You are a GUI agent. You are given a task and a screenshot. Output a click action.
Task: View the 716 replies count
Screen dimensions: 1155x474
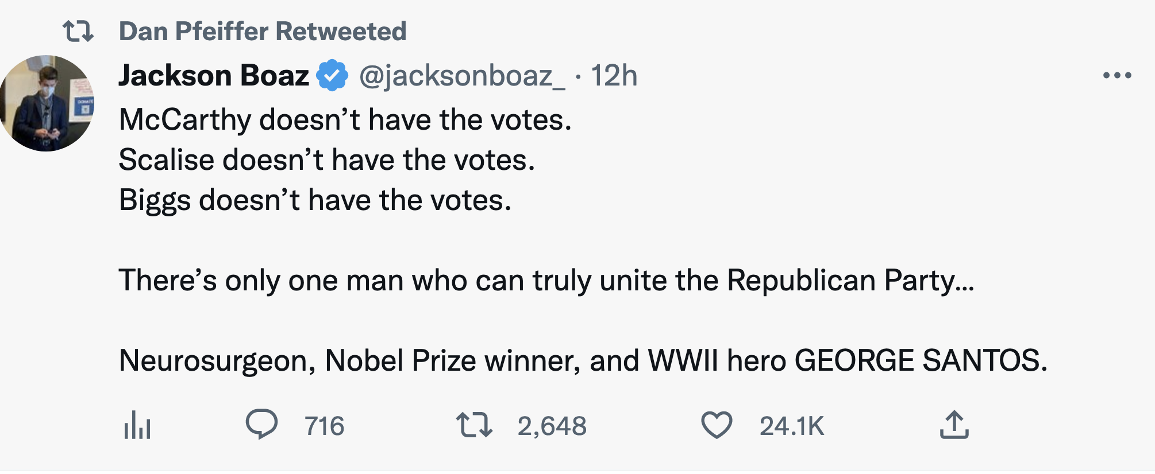pyautogui.click(x=324, y=426)
